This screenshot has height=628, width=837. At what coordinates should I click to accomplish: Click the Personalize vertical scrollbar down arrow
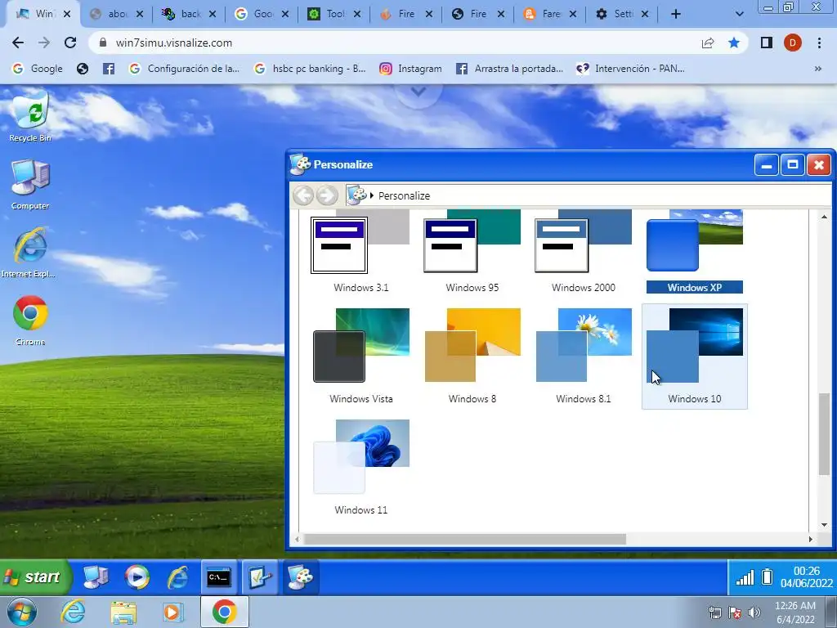click(824, 526)
